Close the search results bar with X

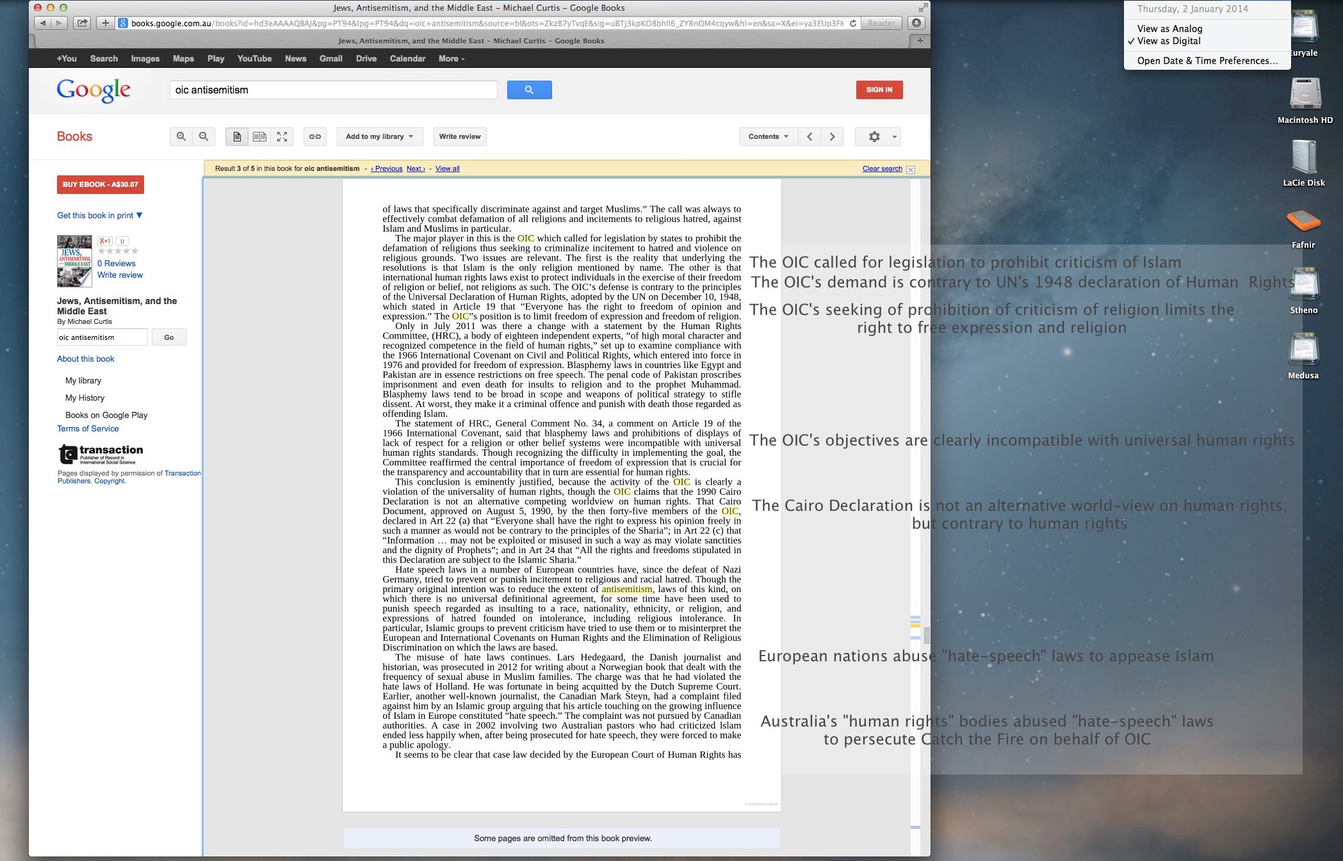click(911, 170)
